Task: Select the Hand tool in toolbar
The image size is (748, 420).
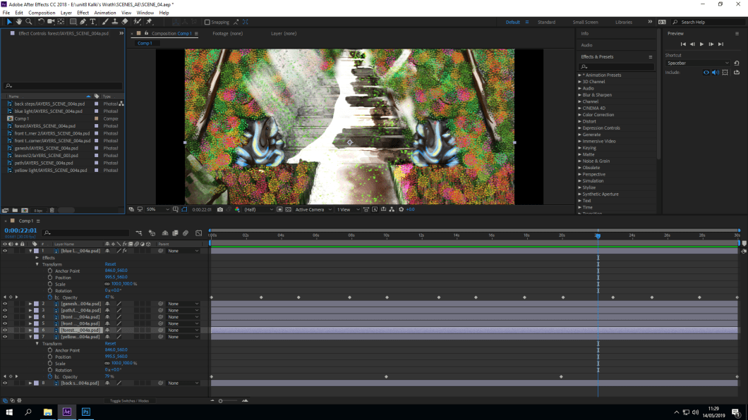Action: pos(19,22)
